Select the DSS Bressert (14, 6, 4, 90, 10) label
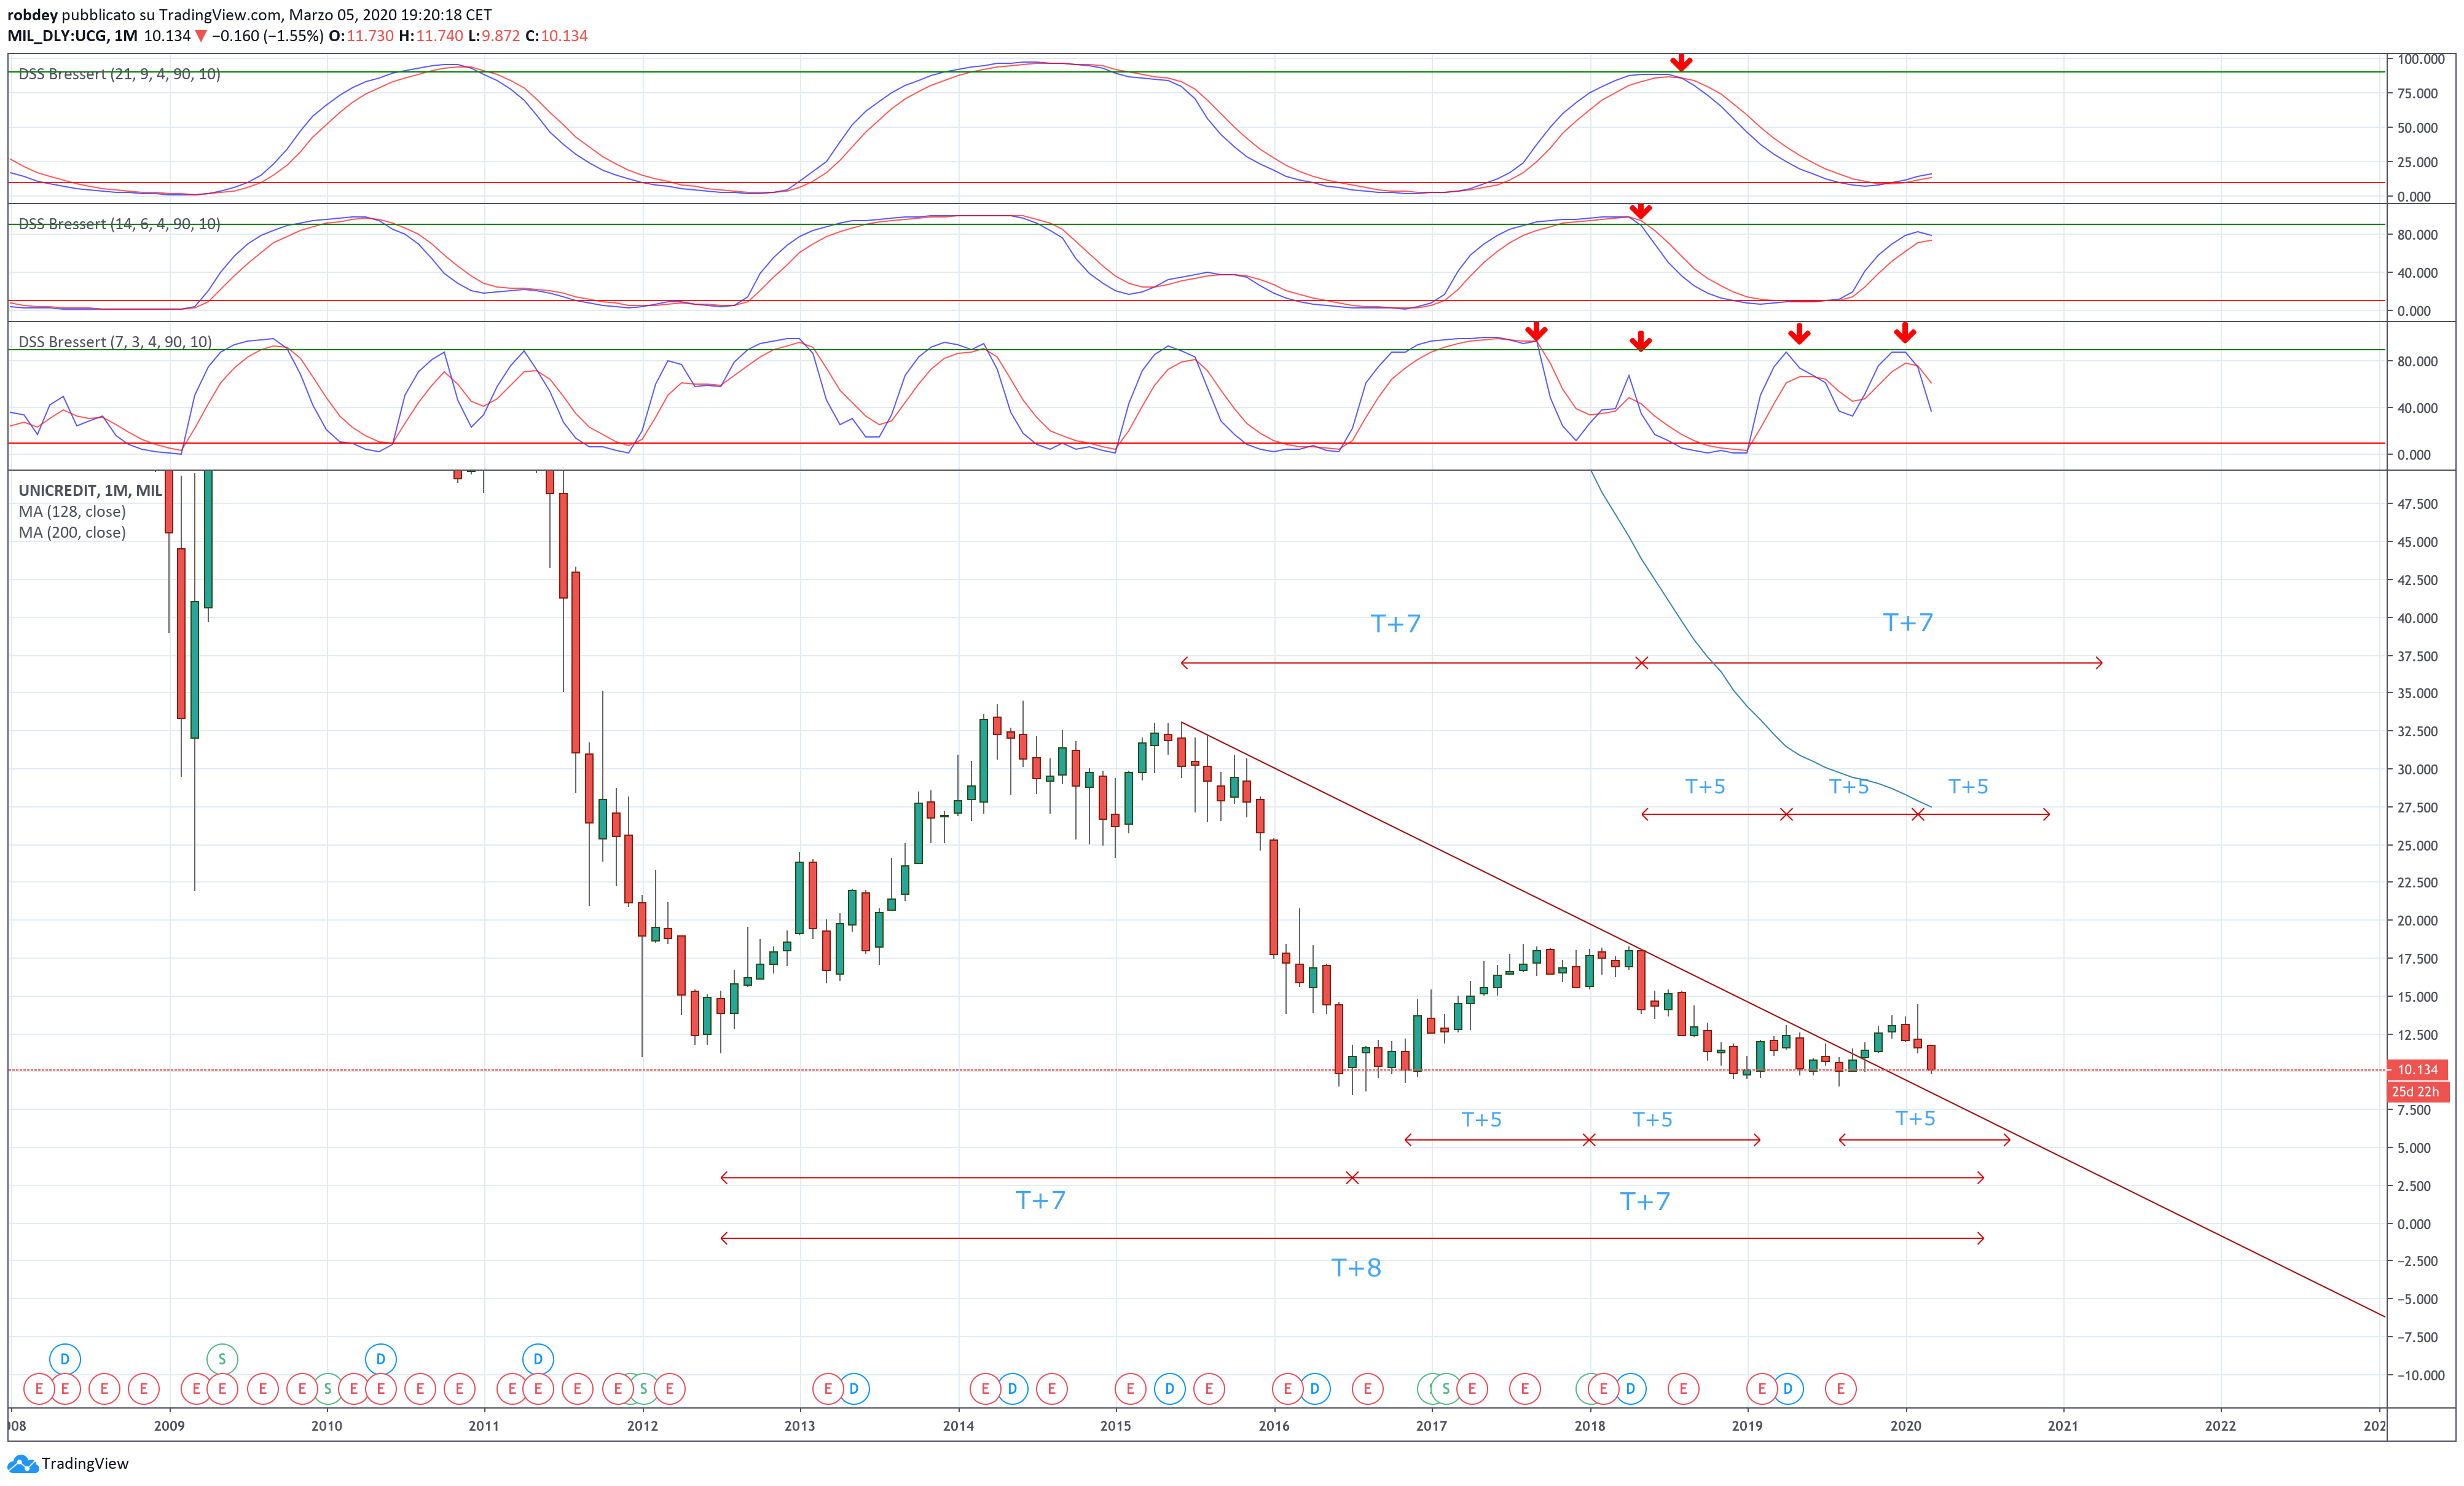 point(119,224)
